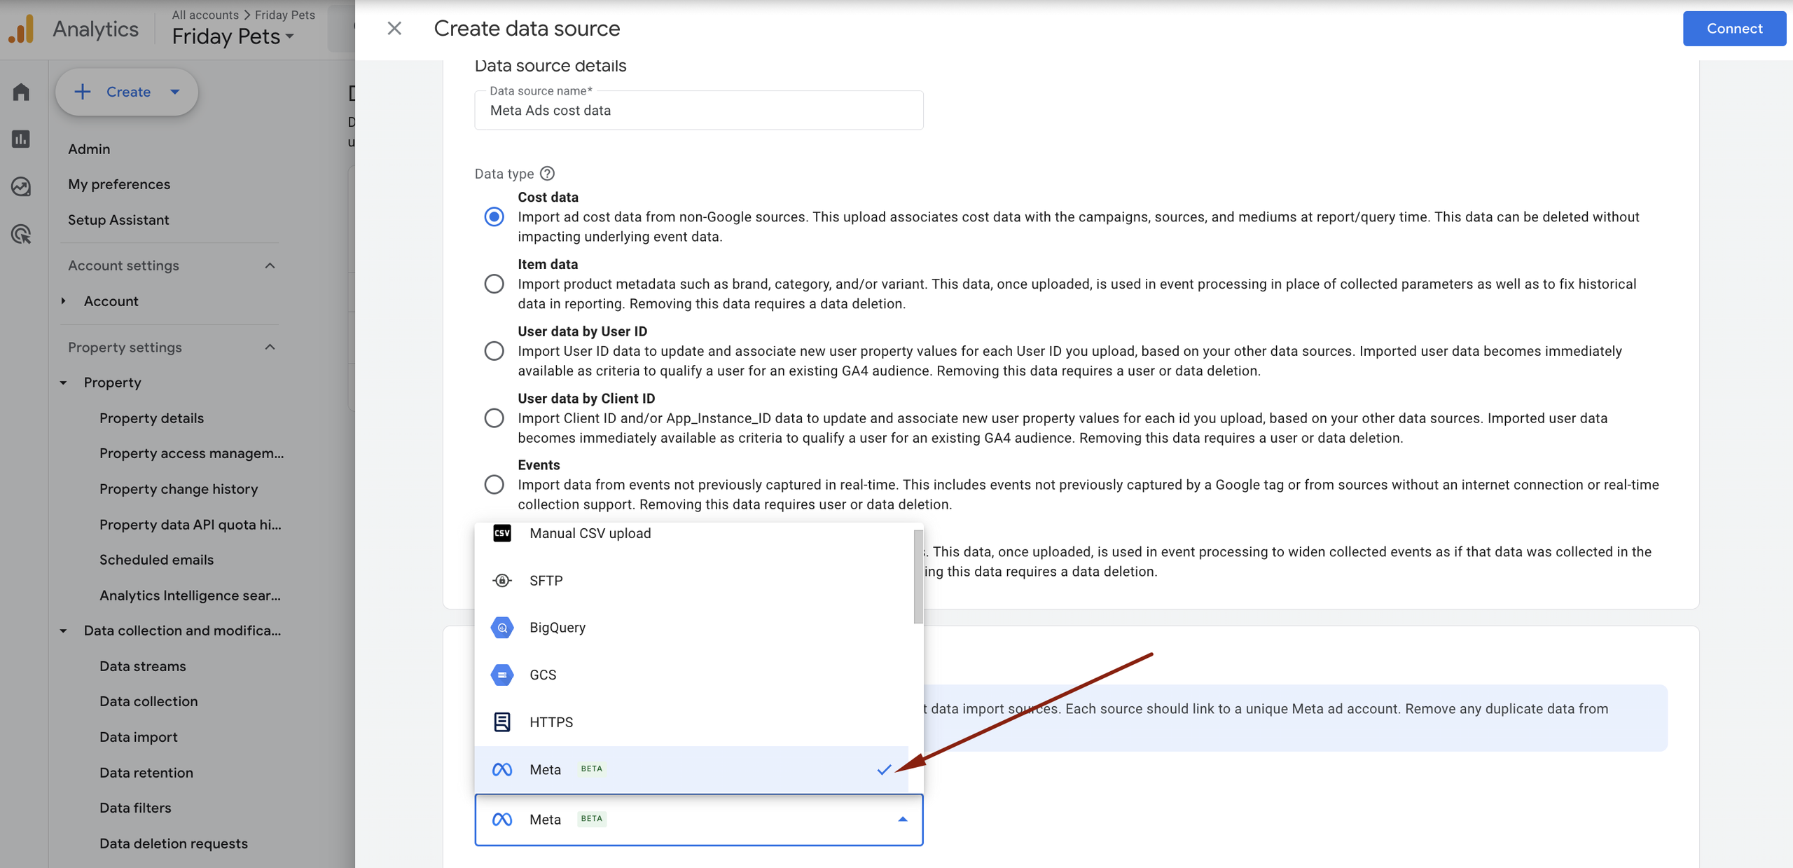Choose HTTPS import source option
The width and height of the screenshot is (1793, 868).
(x=691, y=722)
